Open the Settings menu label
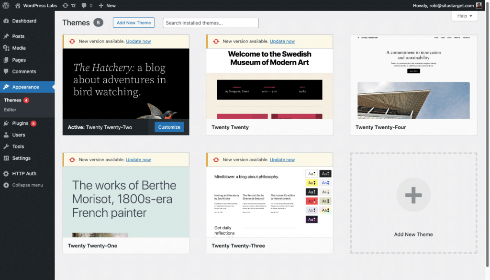The height and width of the screenshot is (280, 490). point(21,158)
